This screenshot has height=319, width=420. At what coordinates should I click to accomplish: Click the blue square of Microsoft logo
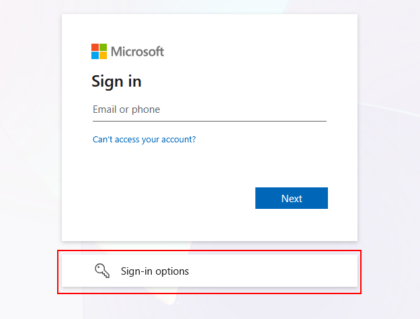95,55
